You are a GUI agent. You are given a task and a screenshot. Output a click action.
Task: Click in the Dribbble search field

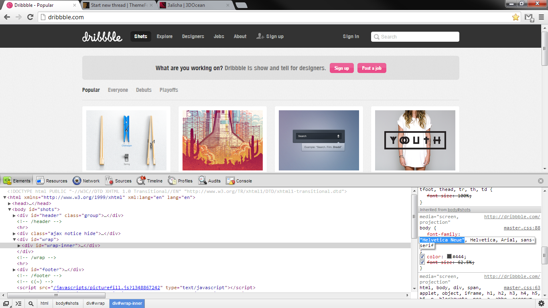(x=415, y=36)
